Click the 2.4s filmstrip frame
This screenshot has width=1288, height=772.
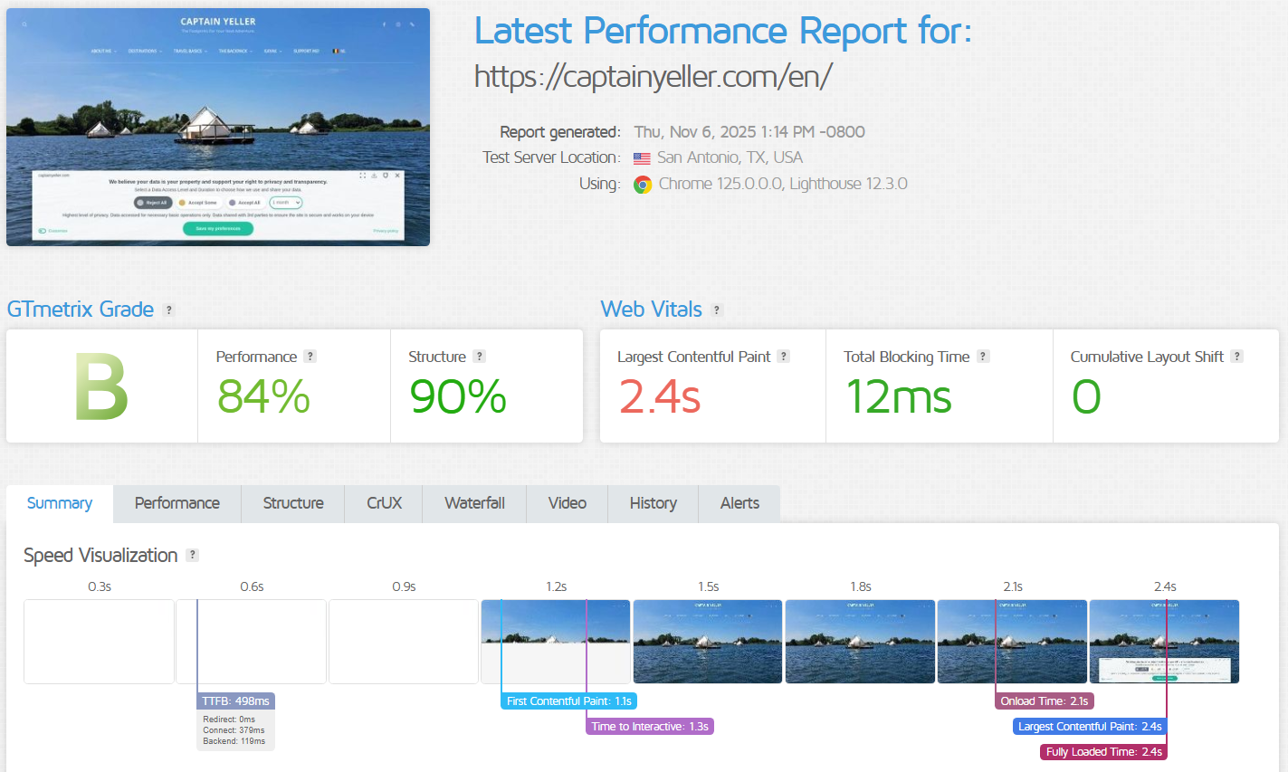[1164, 642]
